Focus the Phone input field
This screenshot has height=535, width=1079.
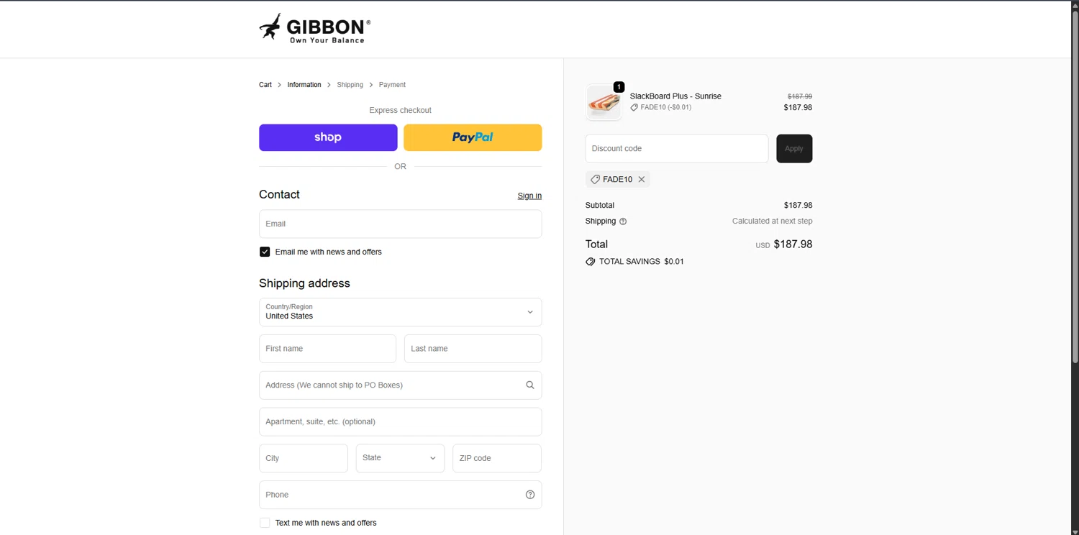[400, 495]
